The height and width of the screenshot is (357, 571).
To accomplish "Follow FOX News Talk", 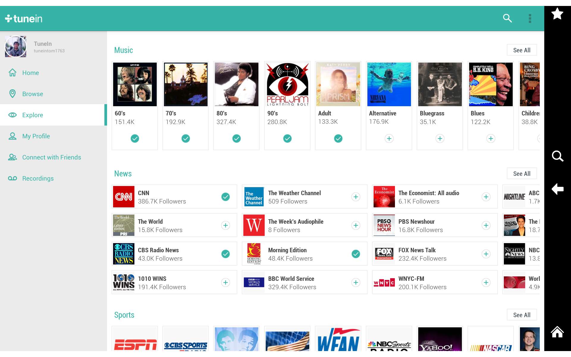I will (486, 254).
